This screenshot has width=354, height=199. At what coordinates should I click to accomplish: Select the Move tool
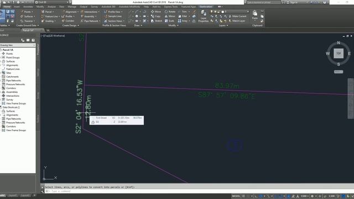tap(156, 12)
